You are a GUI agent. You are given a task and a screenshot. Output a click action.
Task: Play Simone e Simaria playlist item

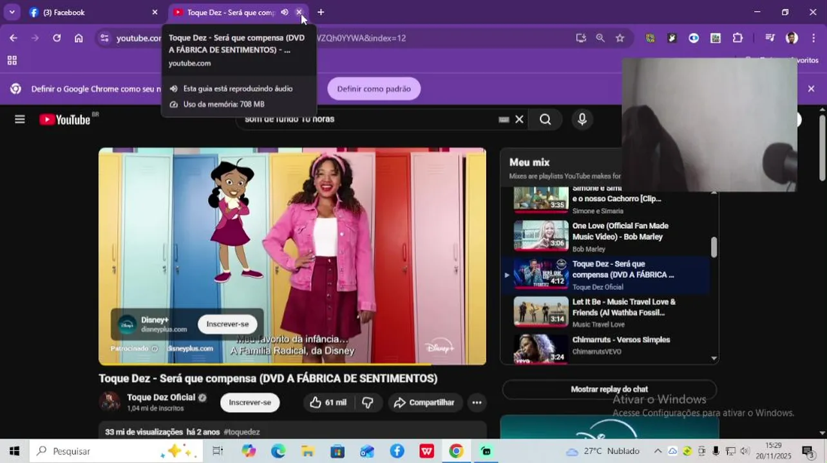coord(605,200)
